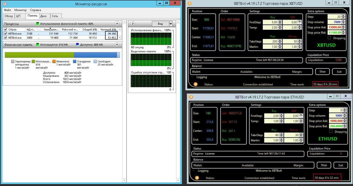Enable Dropping checkbox in ETHUSD window
This screenshot has height=186, width=353.
pos(331,131)
